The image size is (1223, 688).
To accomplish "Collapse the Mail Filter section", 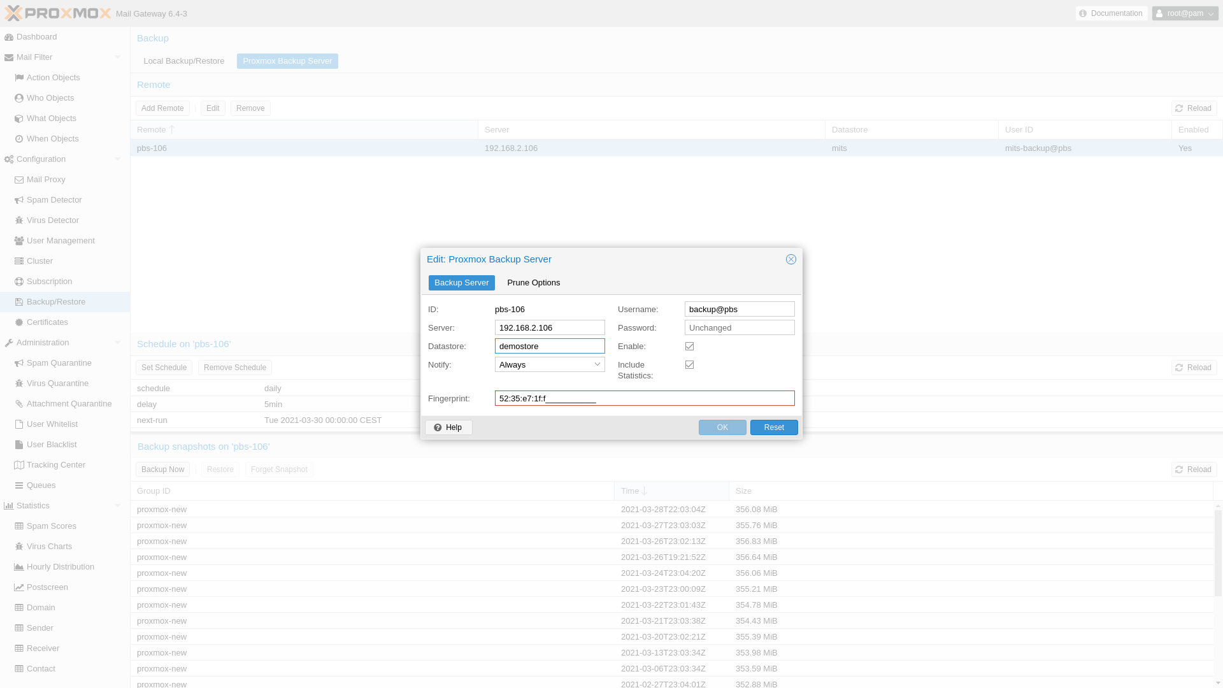I will (x=117, y=57).
